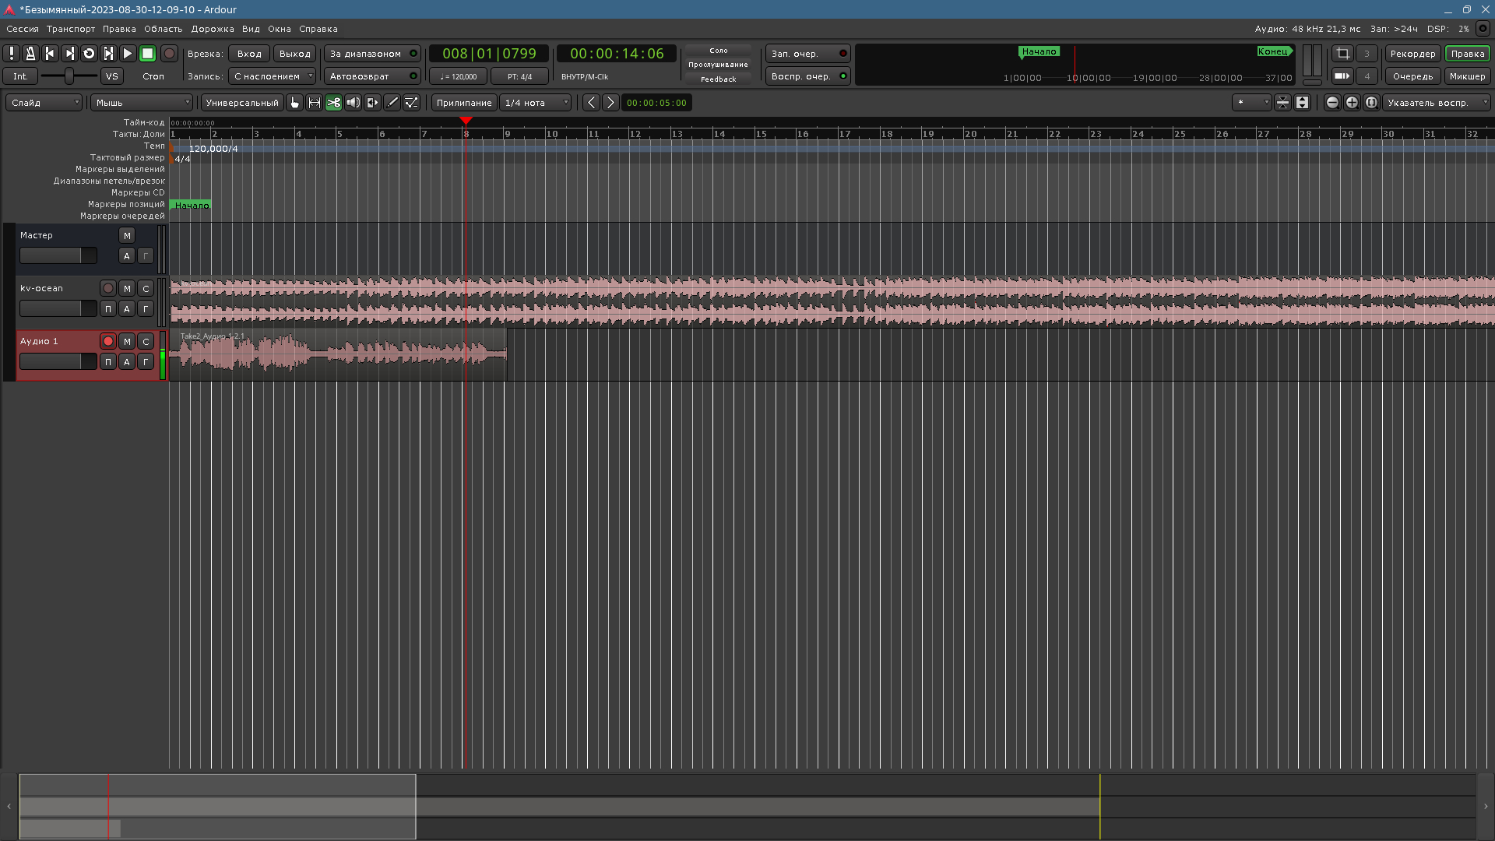Viewport: 1495px width, 841px height.
Task: Zoom in timeline plus icon
Action: point(1352,103)
